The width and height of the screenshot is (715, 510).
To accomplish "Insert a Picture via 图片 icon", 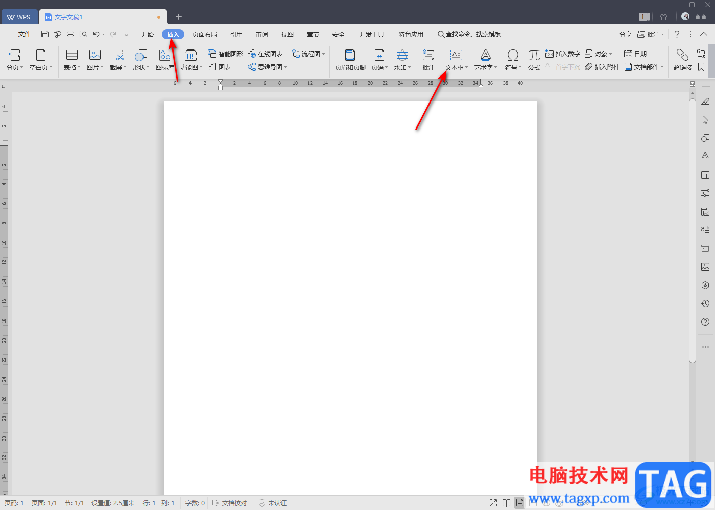I will click(x=95, y=60).
